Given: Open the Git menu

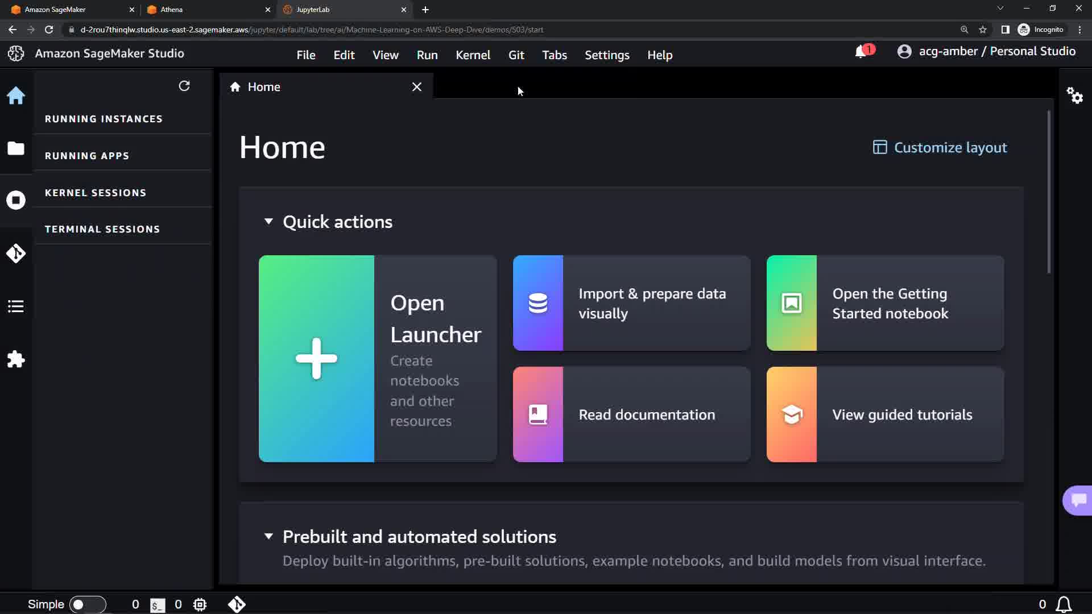Looking at the screenshot, I should pyautogui.click(x=516, y=55).
